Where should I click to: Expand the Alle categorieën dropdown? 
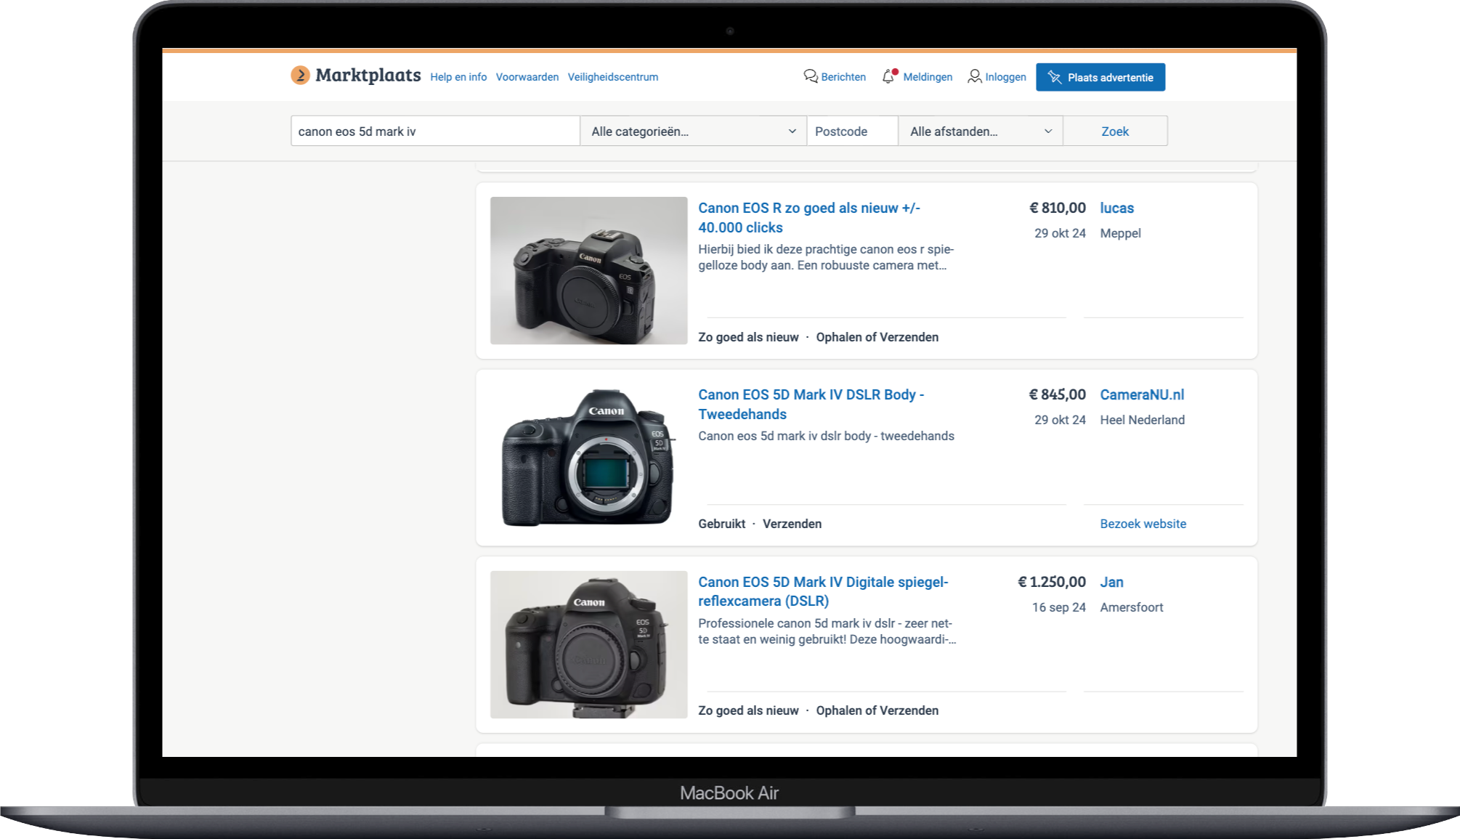click(693, 131)
